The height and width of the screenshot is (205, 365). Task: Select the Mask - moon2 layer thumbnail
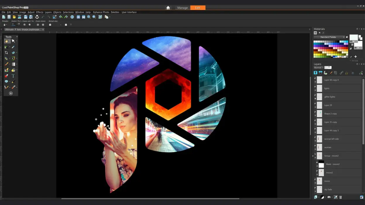321,164
